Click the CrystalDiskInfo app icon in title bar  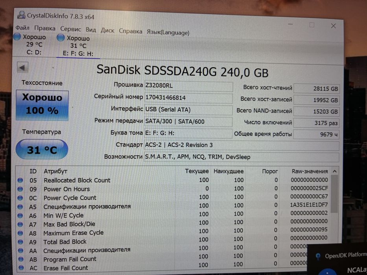point(21,15)
